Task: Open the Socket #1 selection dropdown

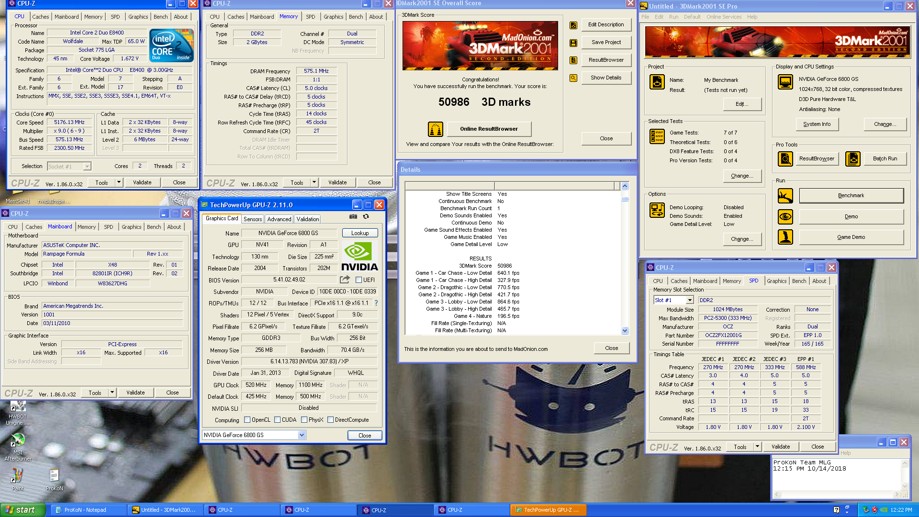Action: coord(87,167)
